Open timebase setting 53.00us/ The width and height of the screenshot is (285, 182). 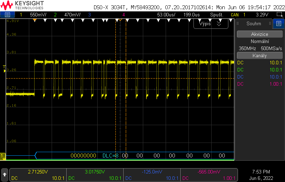(x=166, y=15)
